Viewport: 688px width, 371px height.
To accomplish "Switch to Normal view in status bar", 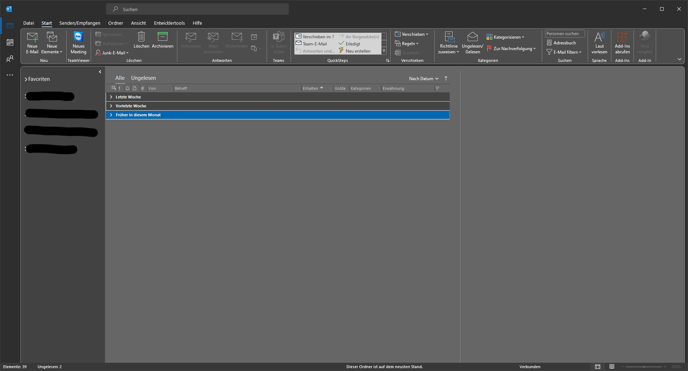I will click(x=598, y=367).
